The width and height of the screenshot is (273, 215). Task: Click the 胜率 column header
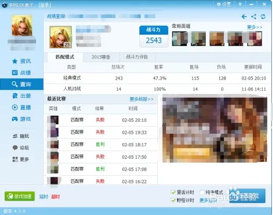click(x=159, y=67)
